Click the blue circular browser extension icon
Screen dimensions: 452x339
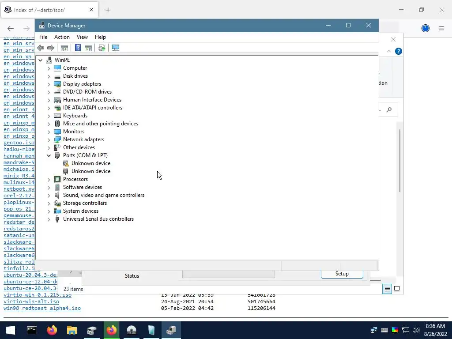[426, 28]
